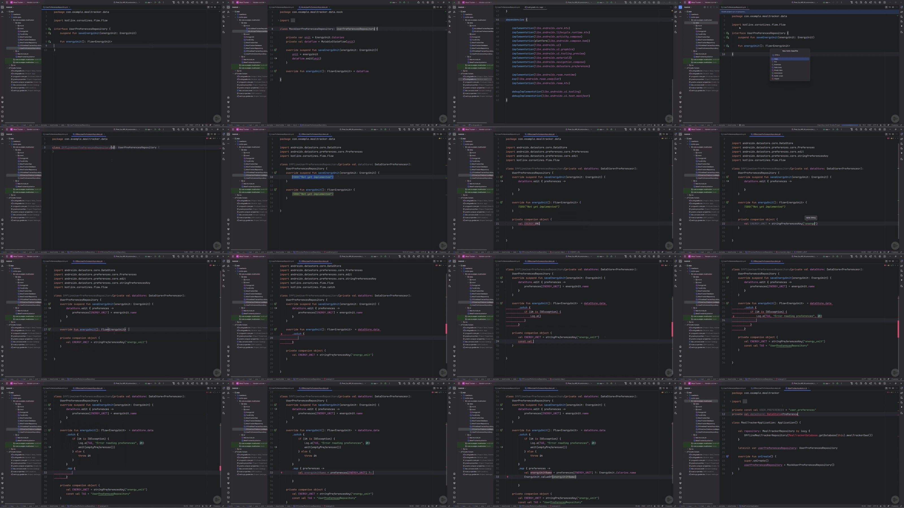Image resolution: width=904 pixels, height=508 pixels.
Task: Click UTF-8 encoding in build.gradle.kts status bar
Action: pos(649,125)
